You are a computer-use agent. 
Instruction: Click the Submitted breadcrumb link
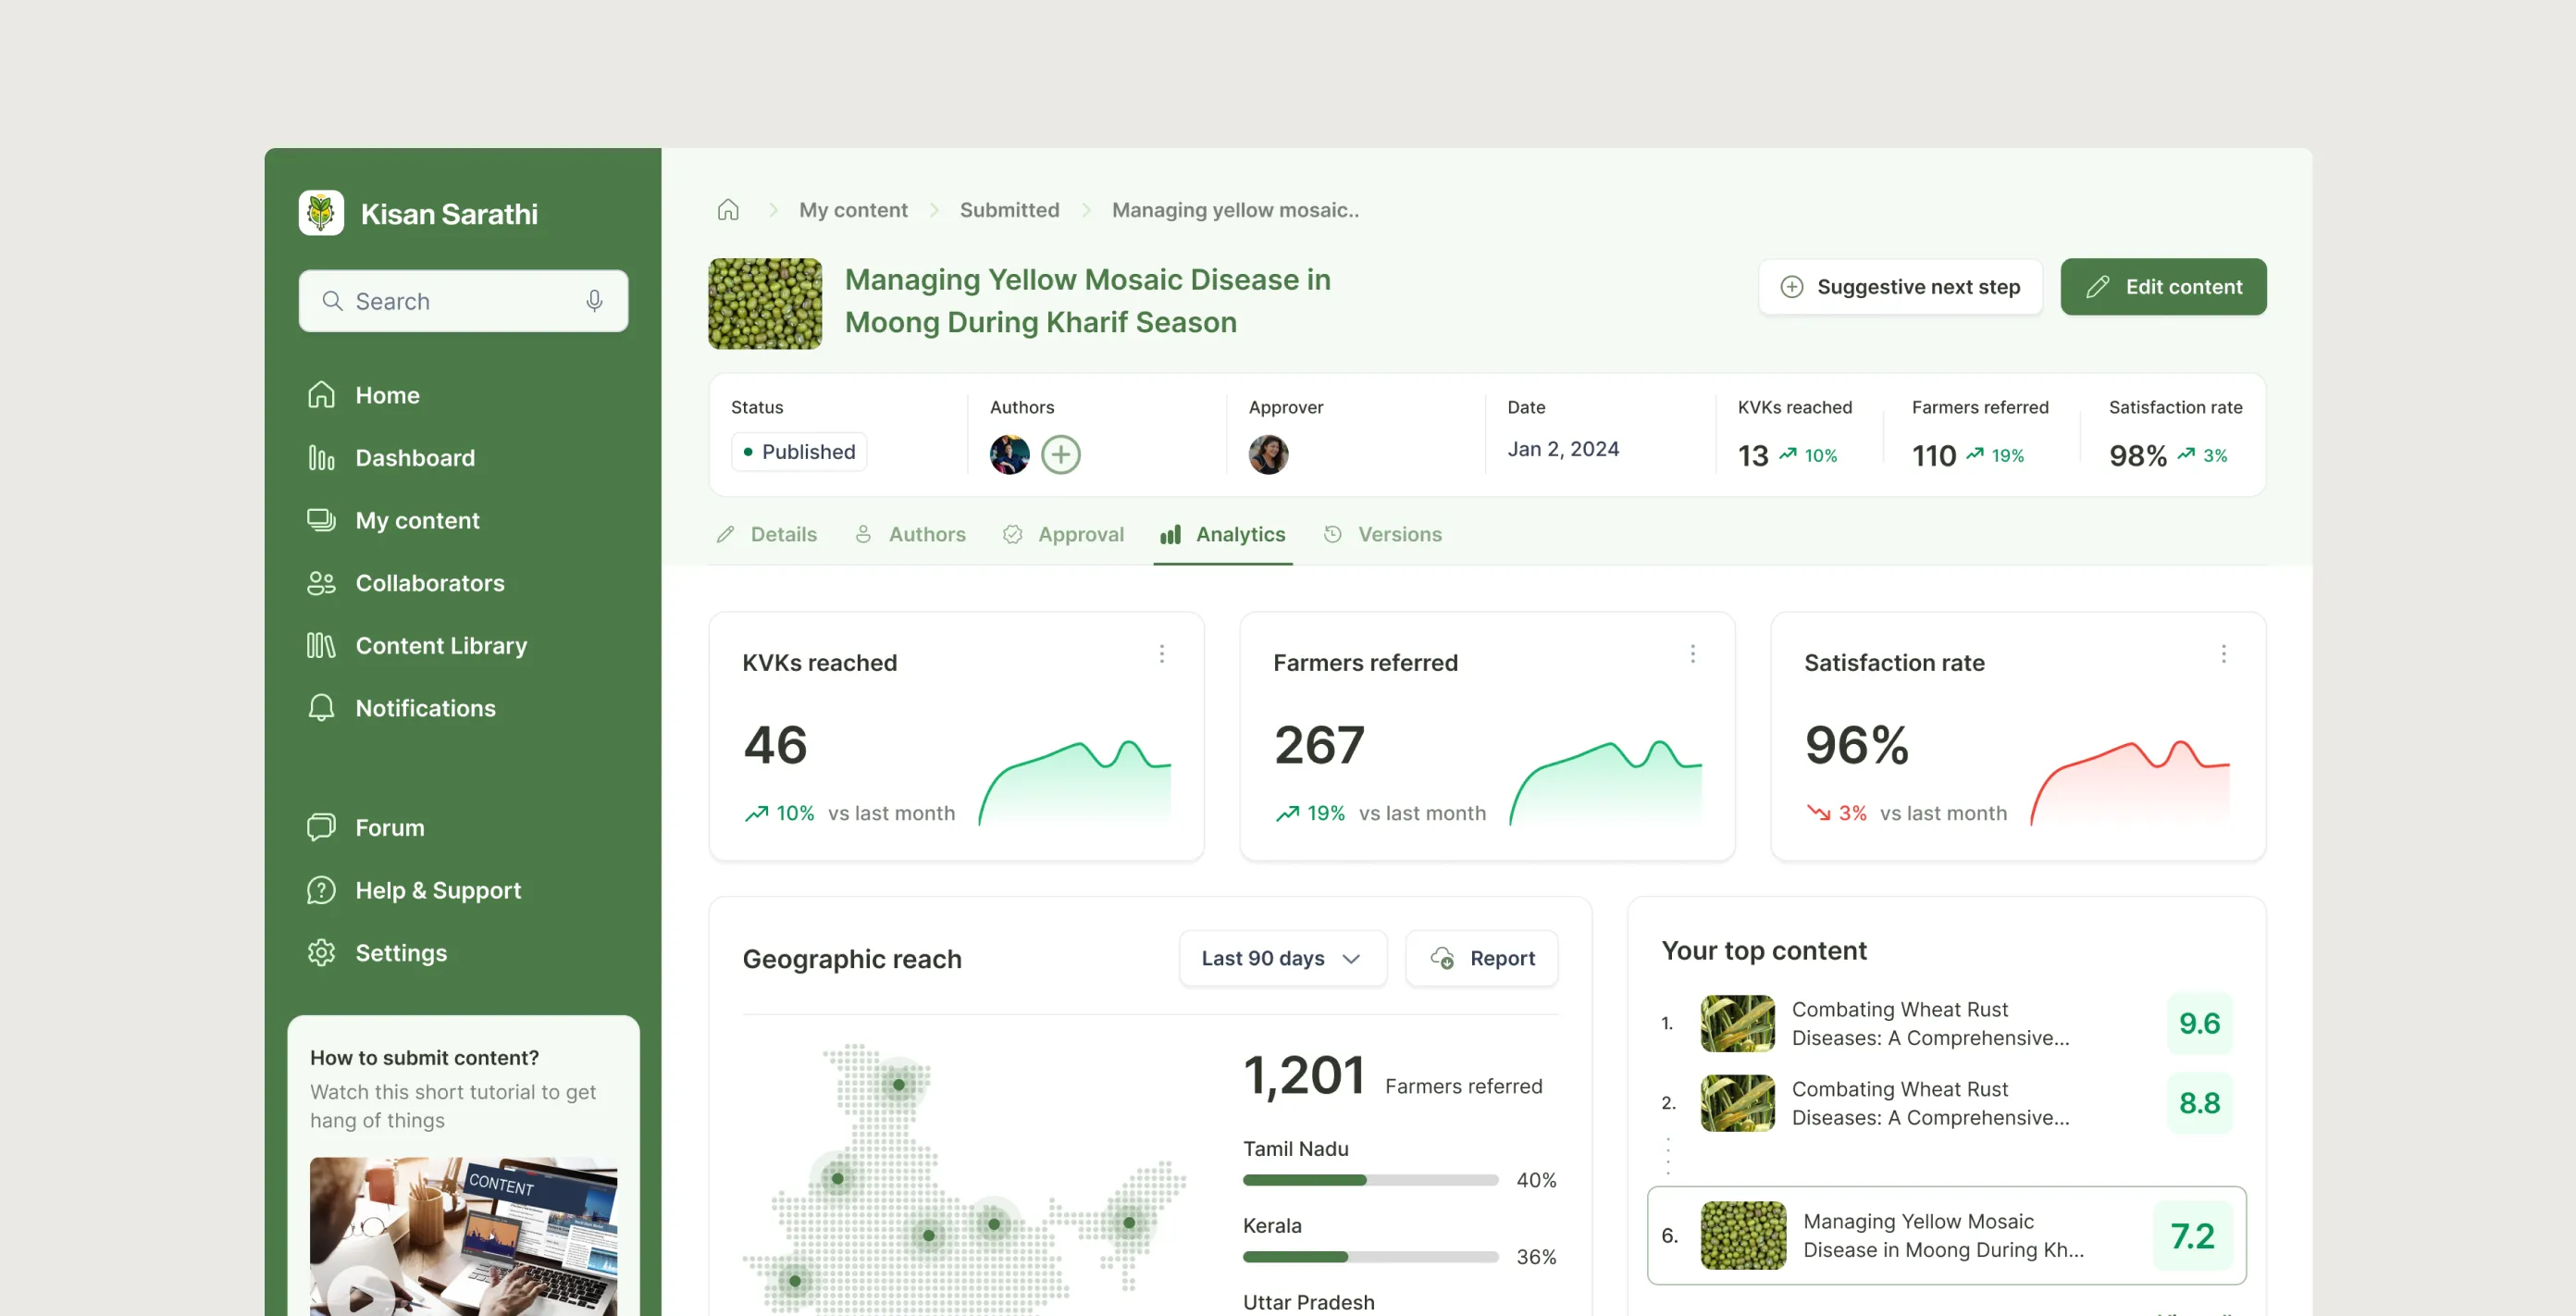(x=1009, y=210)
